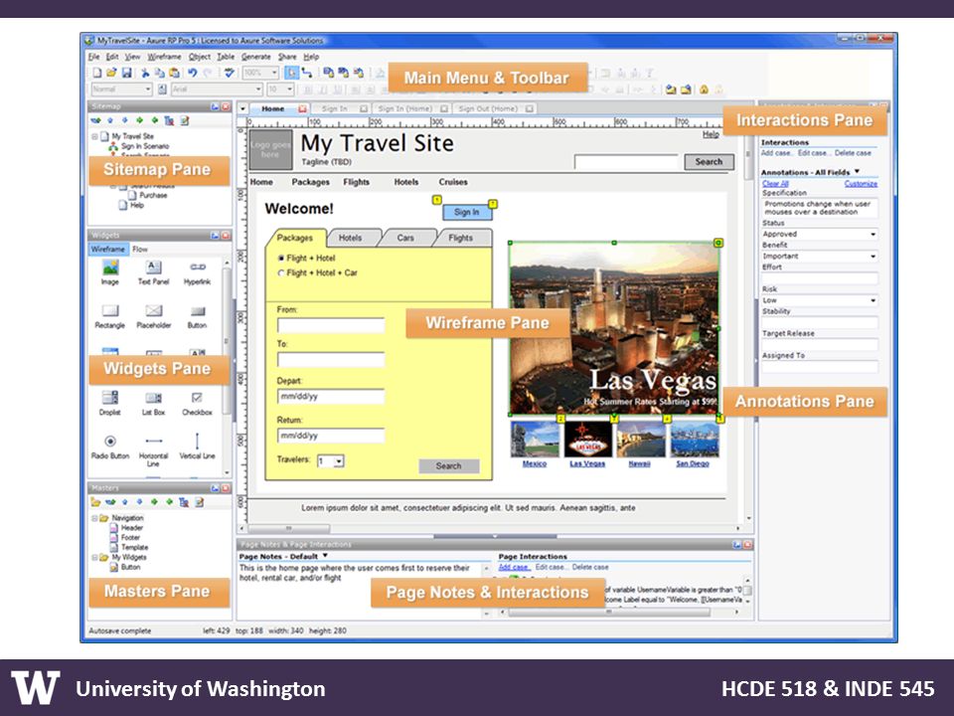Click the Clear All link in Annotations
The image size is (954, 716).
click(x=776, y=183)
